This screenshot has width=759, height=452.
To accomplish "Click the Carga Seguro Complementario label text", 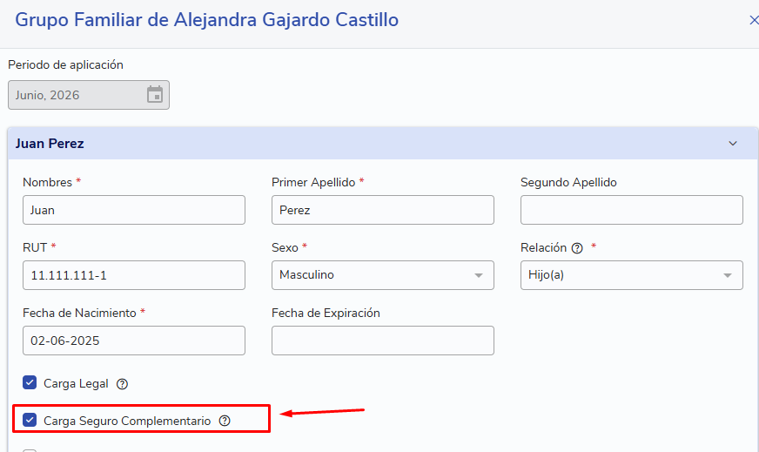I will tap(127, 421).
